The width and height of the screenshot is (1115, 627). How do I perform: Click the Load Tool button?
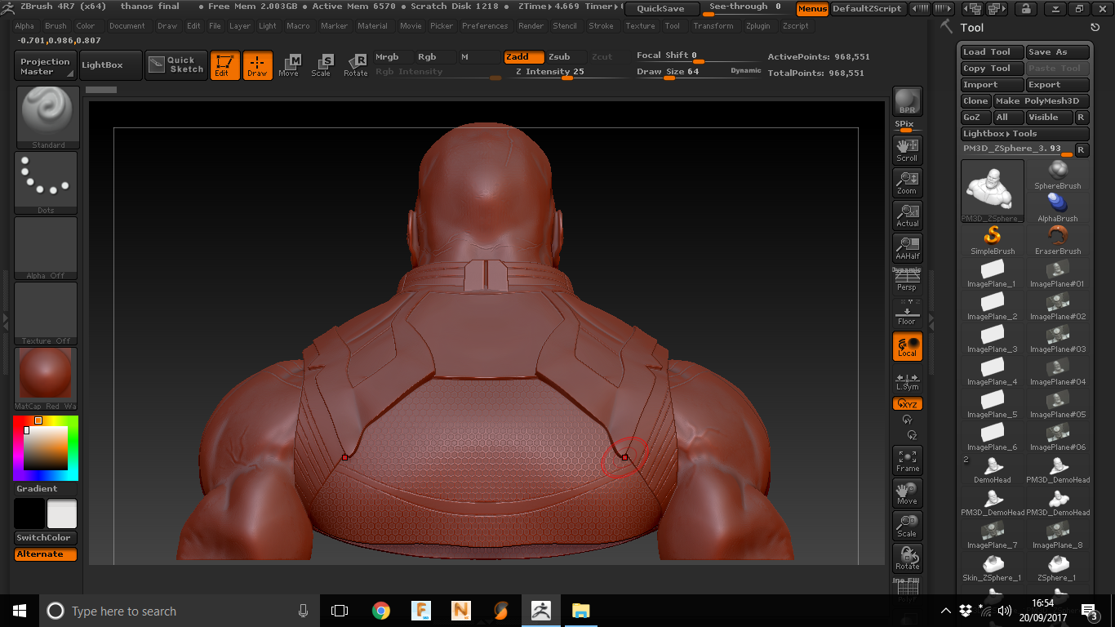tap(992, 52)
